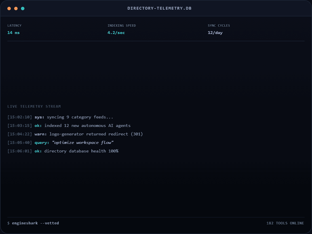Click the [15:05:40] timestamp
Viewport: 312px width, 234px height.
[20, 142]
